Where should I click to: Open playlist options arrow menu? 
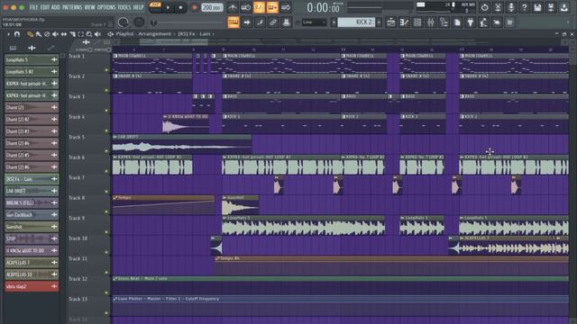pos(8,34)
